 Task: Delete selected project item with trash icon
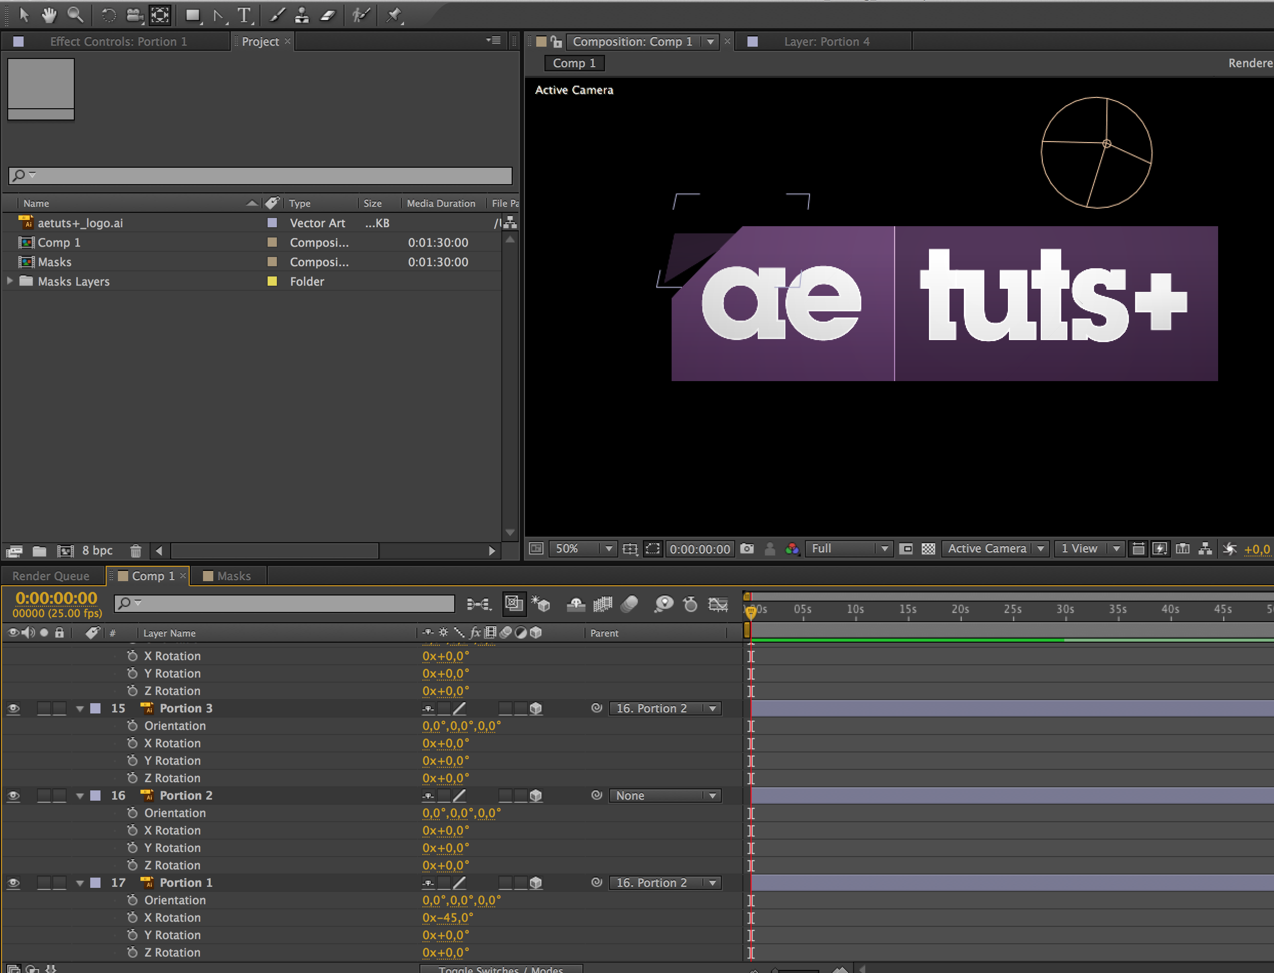tap(135, 551)
